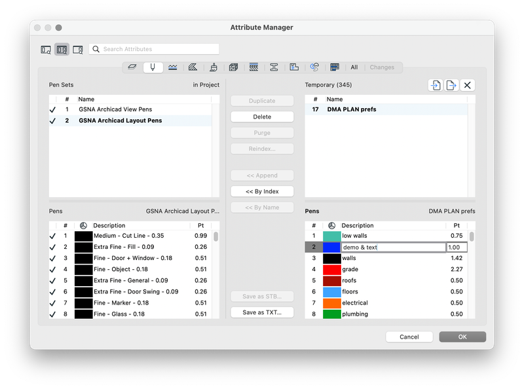Toggle checkmark for Fine - Object pen
Viewport: 524px width, 389px height.
(x=52, y=269)
